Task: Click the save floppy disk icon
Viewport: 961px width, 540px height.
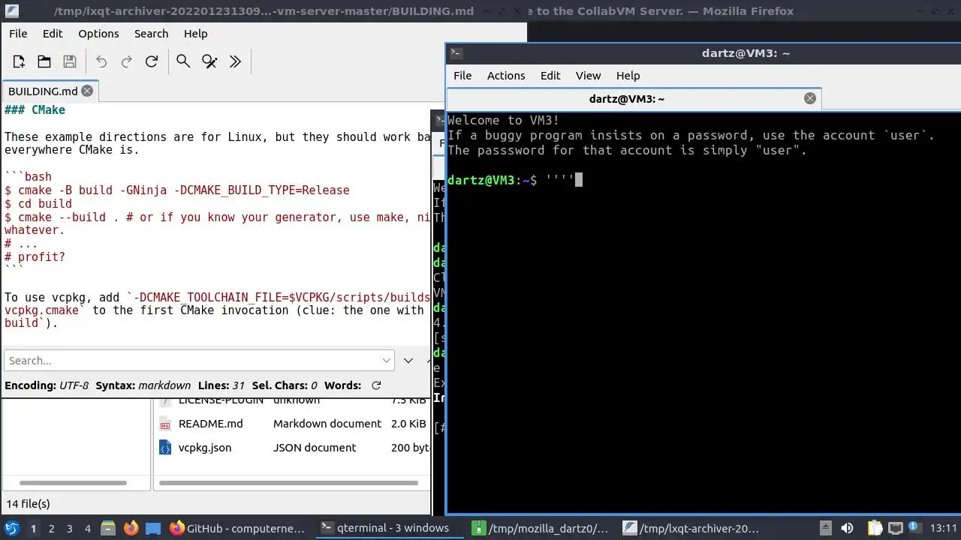Action: pyautogui.click(x=70, y=61)
